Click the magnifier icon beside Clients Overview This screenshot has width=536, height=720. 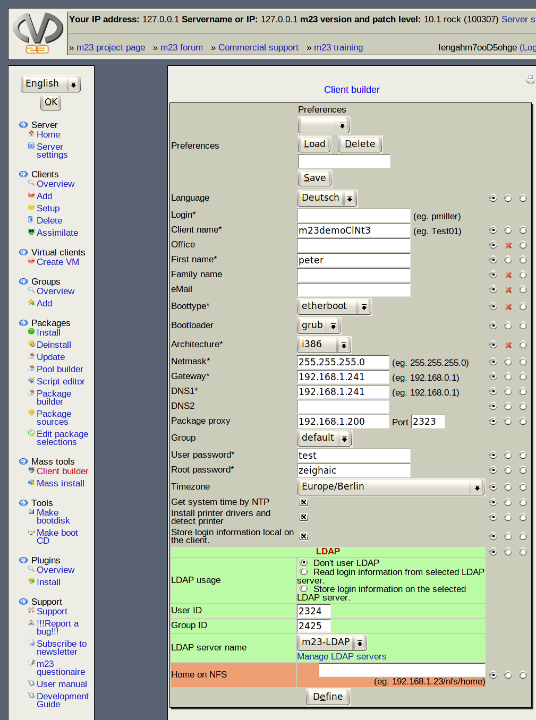click(x=31, y=183)
